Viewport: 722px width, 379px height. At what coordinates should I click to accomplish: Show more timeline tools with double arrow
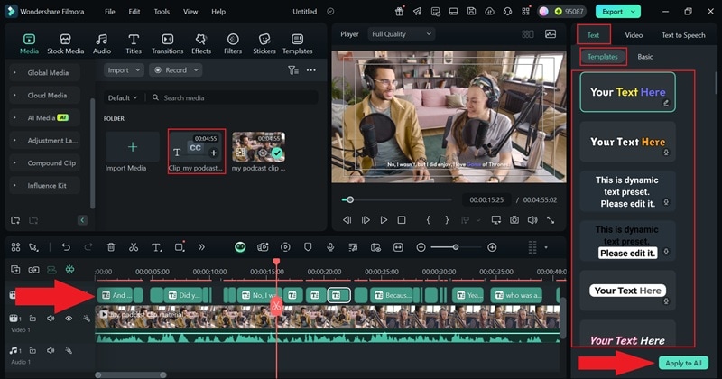tap(201, 247)
